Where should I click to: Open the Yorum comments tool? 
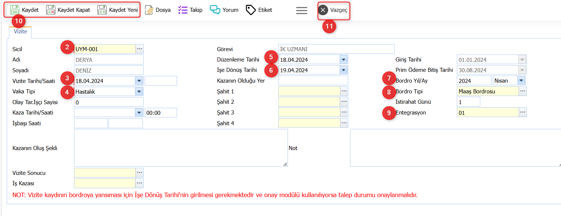(x=224, y=10)
